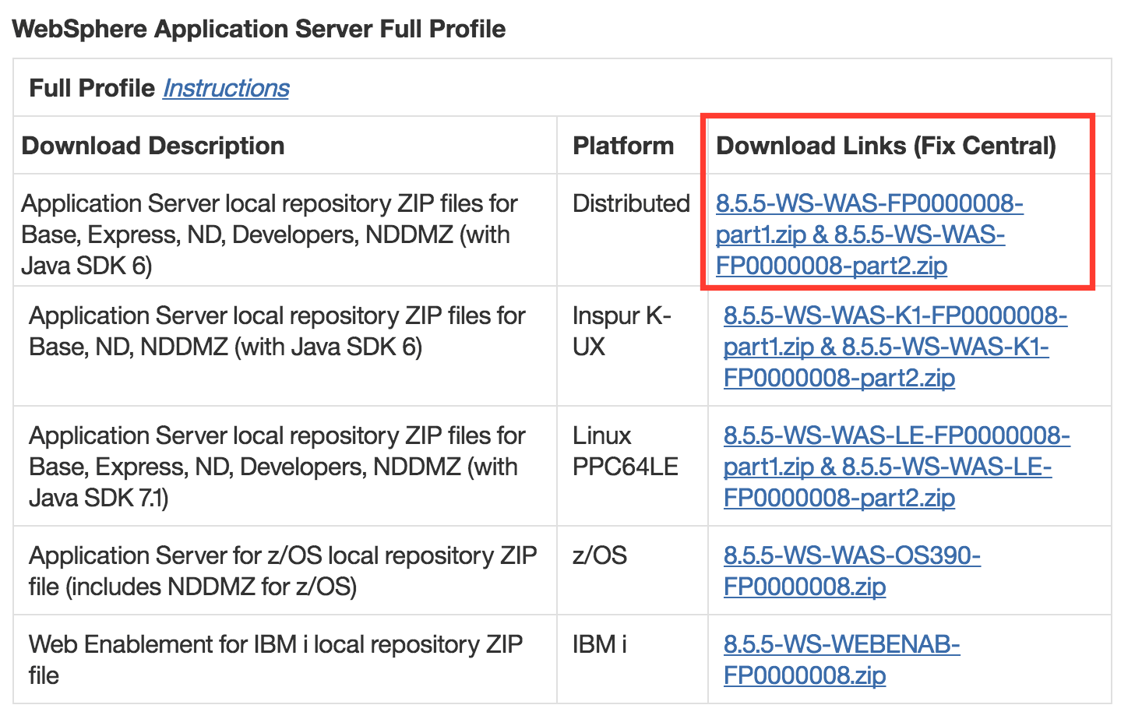This screenshot has height=712, width=1142.
Task: Click the Download Description column header
Action: point(153,146)
